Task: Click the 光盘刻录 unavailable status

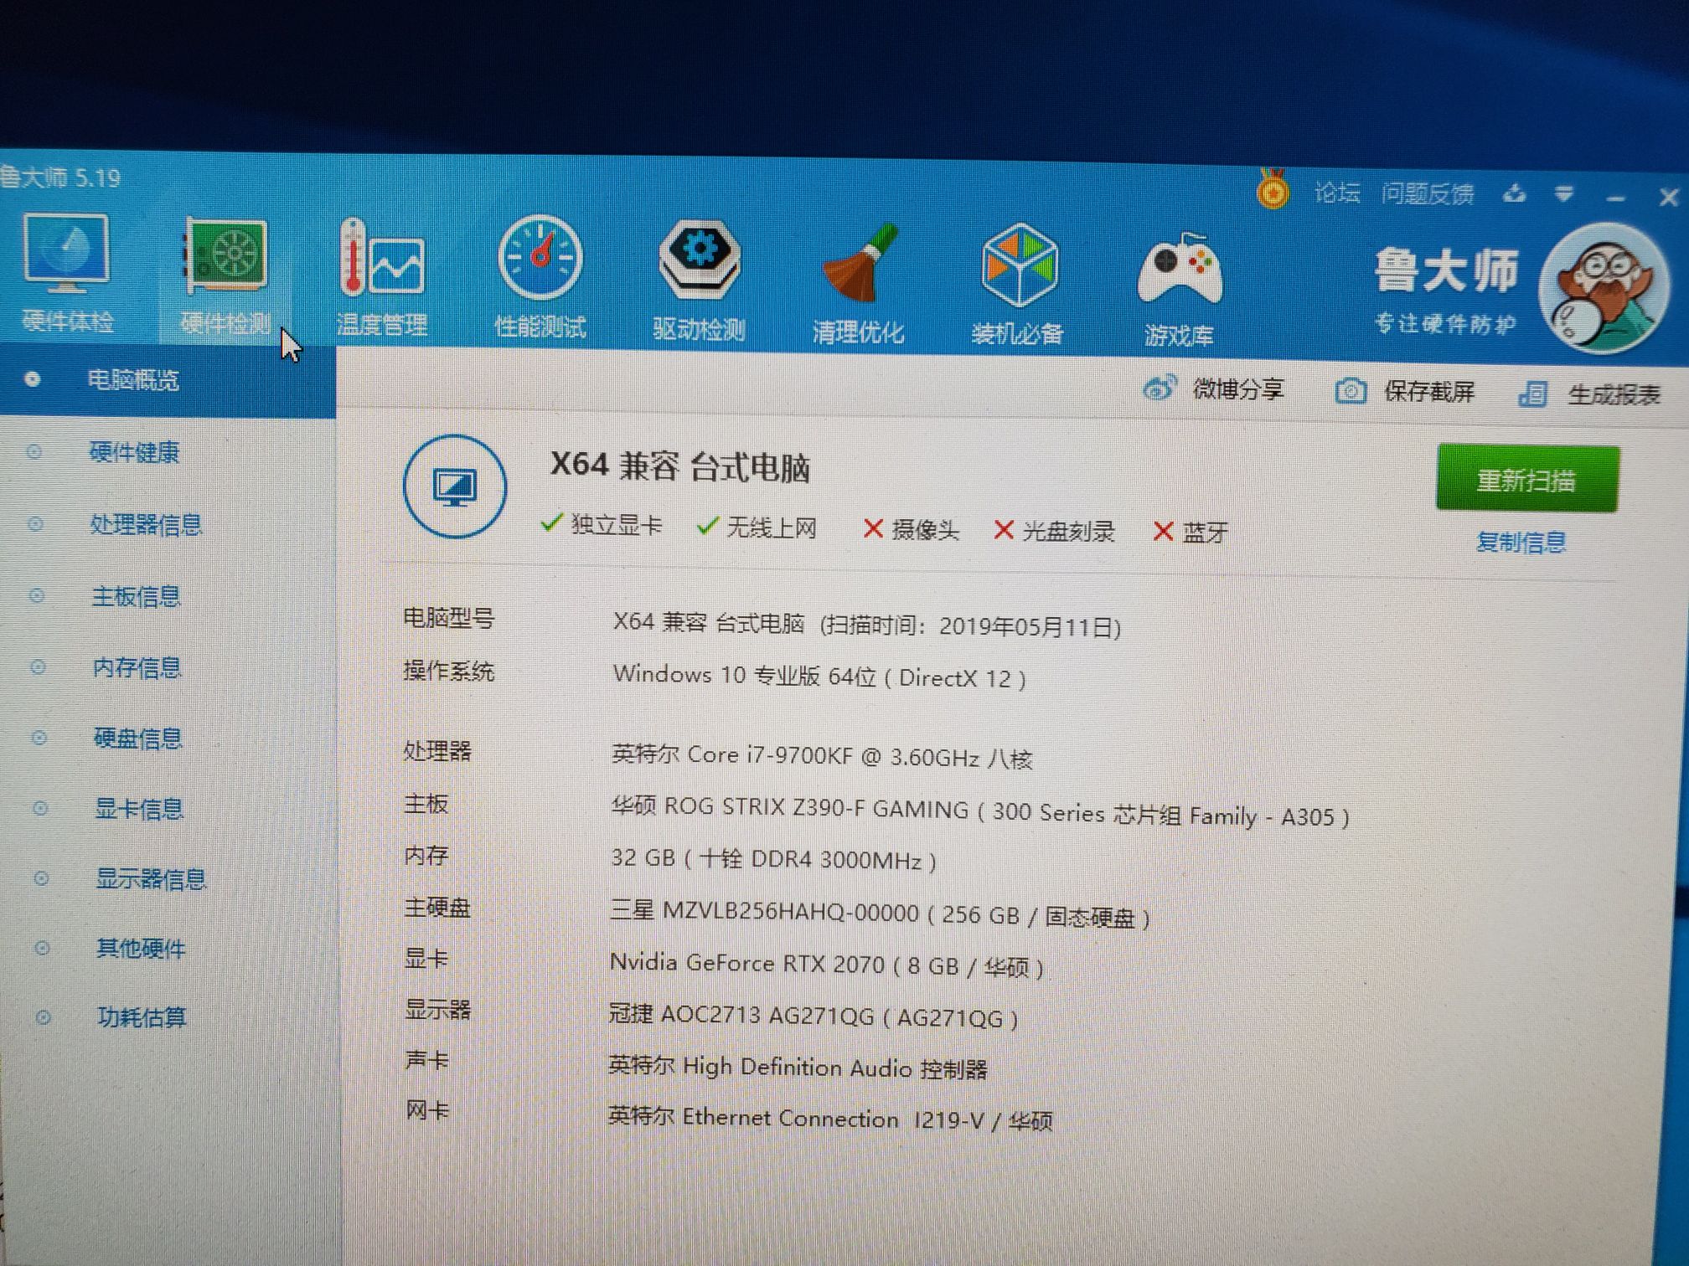Action: tap(1054, 531)
